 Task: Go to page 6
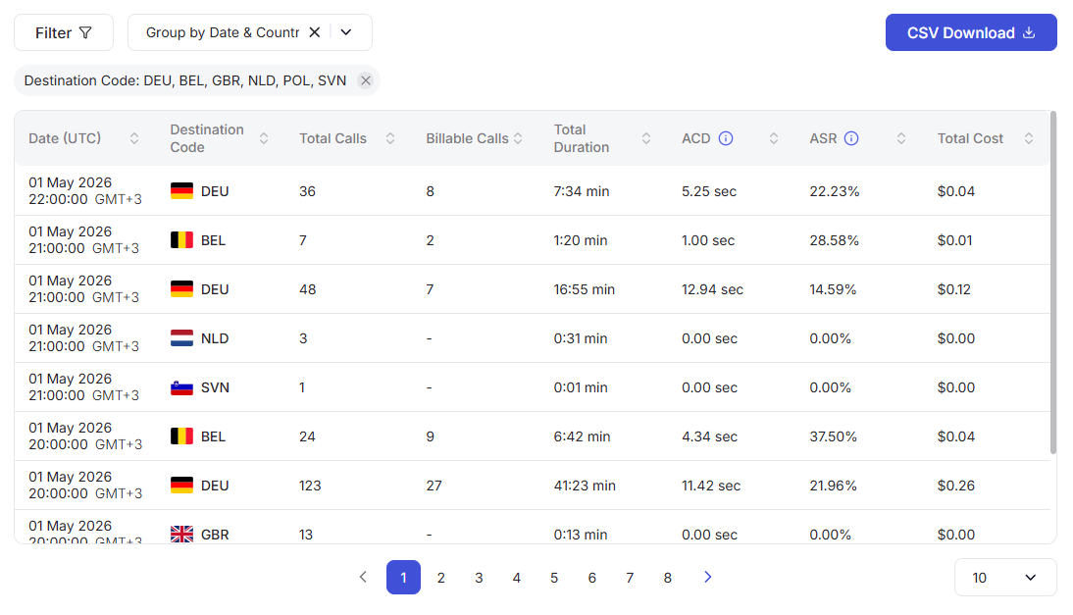[x=592, y=578]
